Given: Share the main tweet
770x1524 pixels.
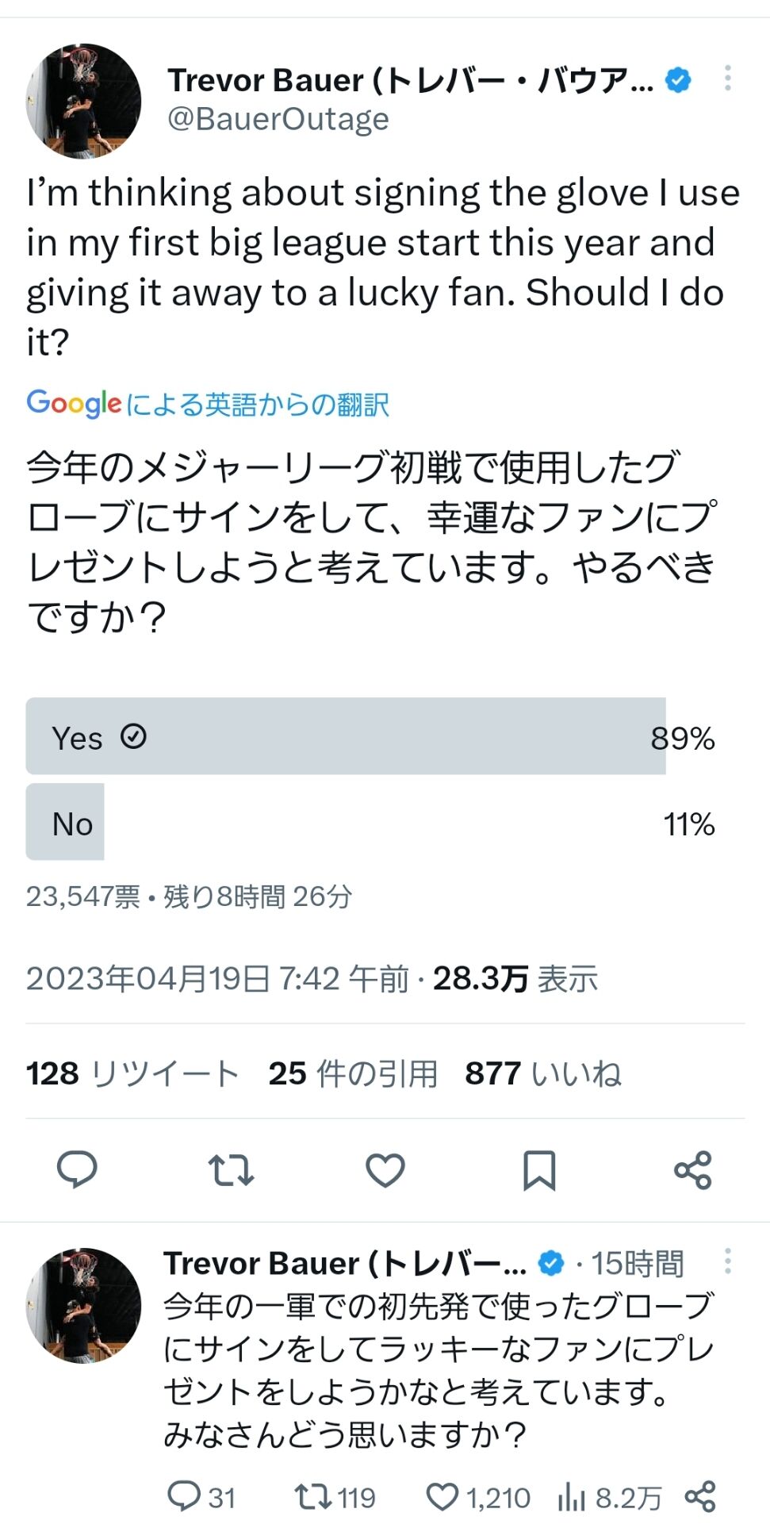Looking at the screenshot, I should pyautogui.click(x=693, y=1169).
